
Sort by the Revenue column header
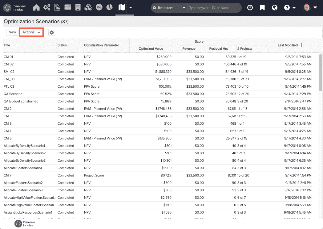pos(189,49)
